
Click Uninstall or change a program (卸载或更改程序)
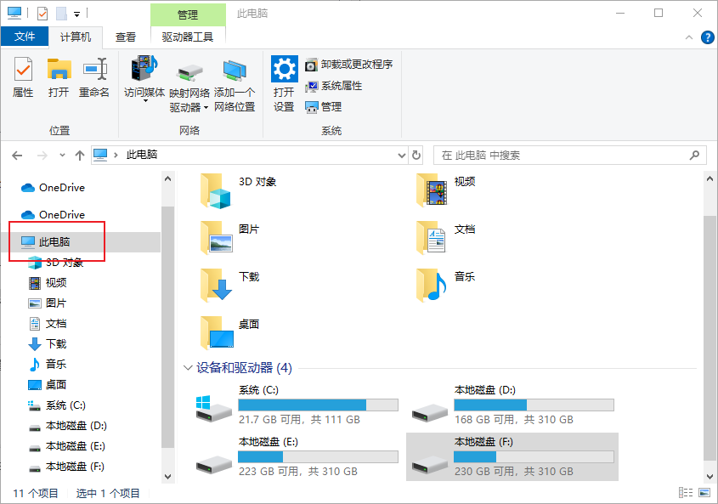[349, 65]
